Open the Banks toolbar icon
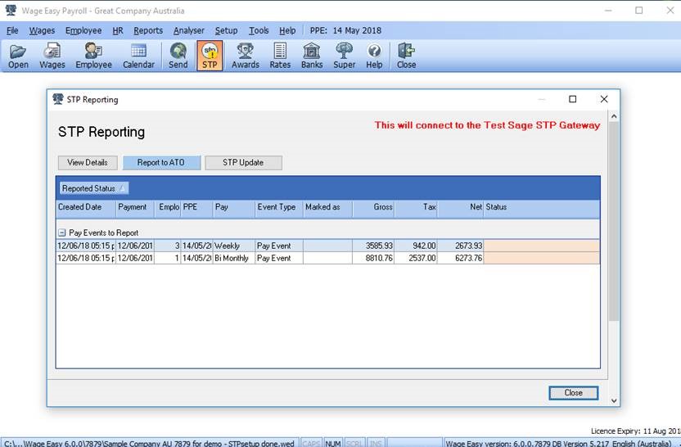 coord(312,56)
